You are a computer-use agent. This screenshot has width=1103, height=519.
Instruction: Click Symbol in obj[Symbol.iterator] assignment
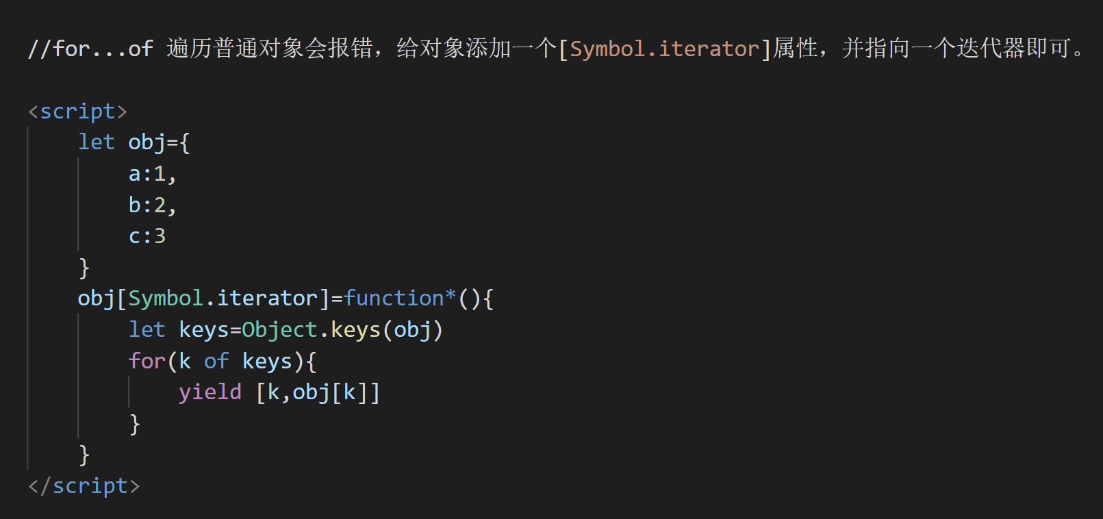click(x=166, y=299)
